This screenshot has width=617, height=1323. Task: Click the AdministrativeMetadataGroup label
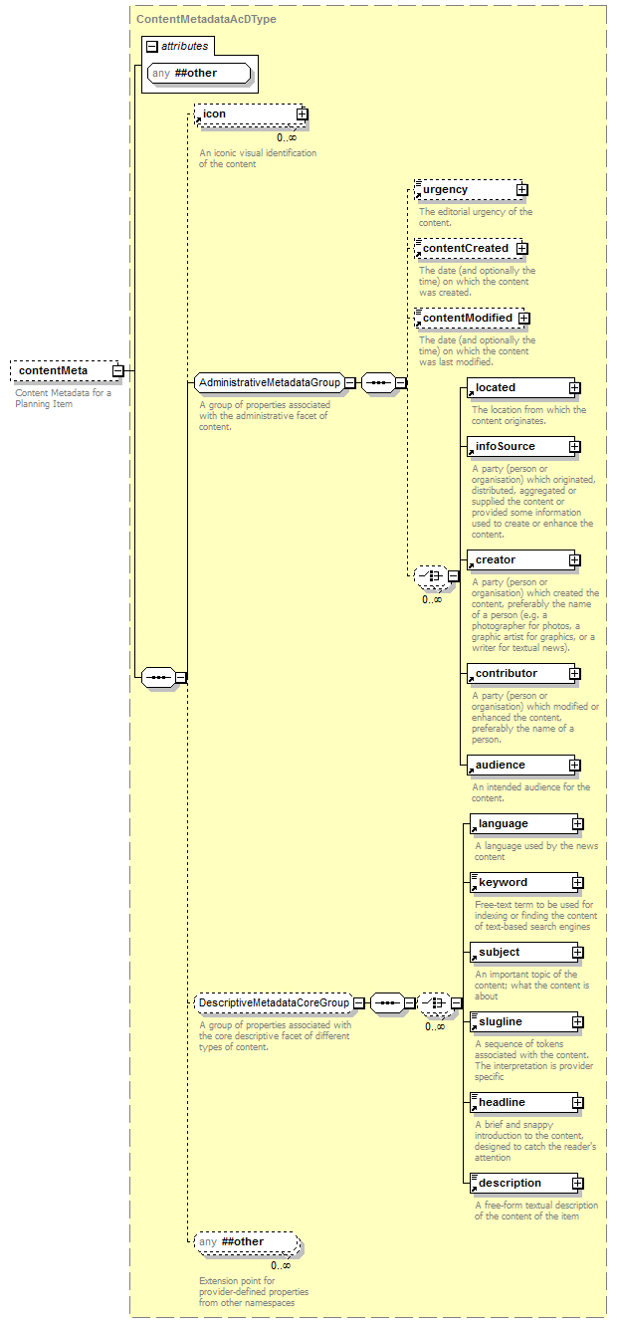[269, 382]
